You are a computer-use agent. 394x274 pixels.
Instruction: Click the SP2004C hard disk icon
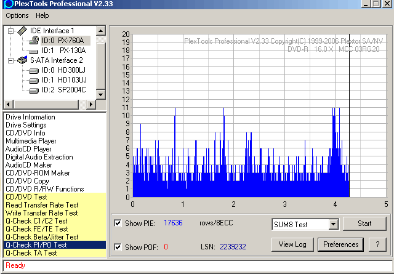(x=33, y=90)
